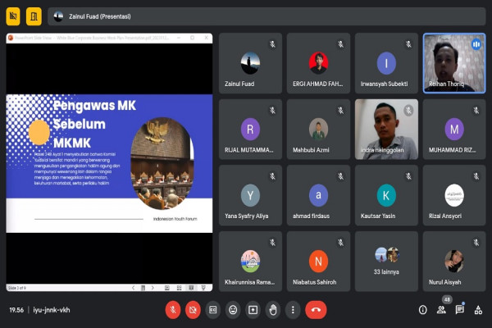Select ERGI AHMAD FAH... participant tile

click(x=318, y=63)
